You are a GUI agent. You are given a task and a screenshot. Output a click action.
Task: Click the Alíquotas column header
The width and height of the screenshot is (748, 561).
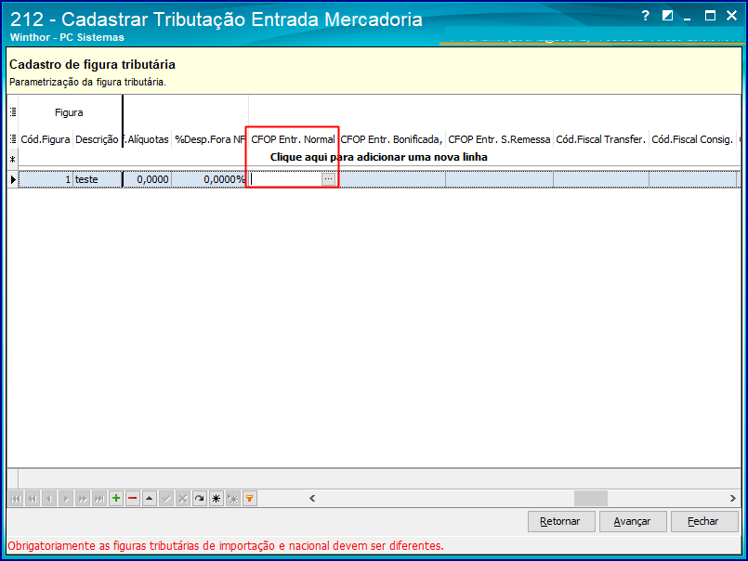tap(148, 139)
